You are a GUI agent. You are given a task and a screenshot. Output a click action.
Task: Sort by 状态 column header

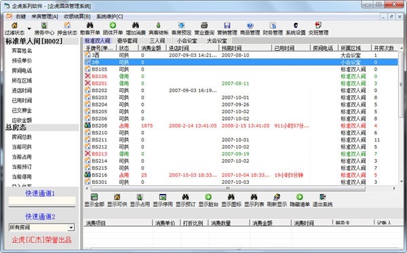tap(128, 48)
